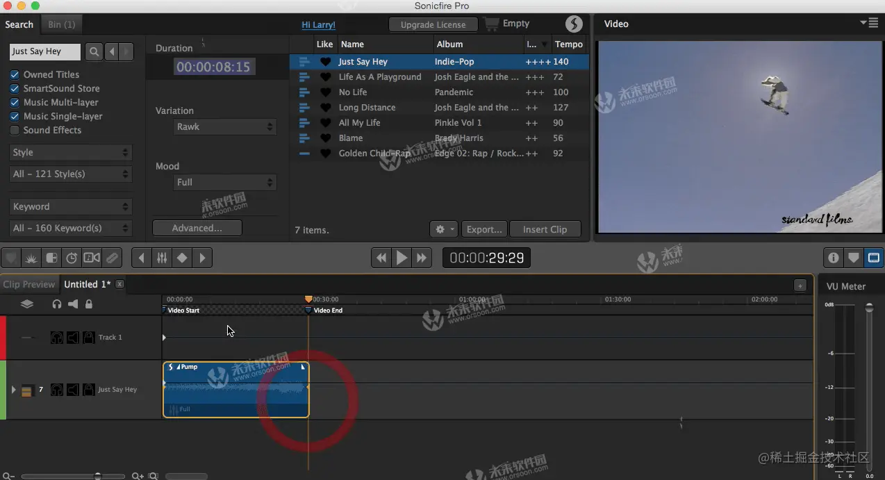Enable the Sound Effects checkbox

pos(15,130)
